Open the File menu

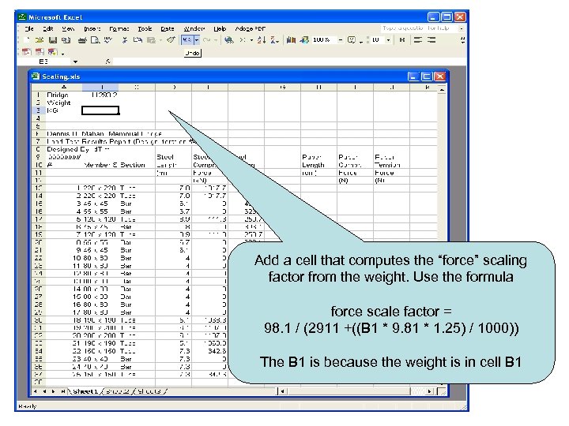coord(29,28)
